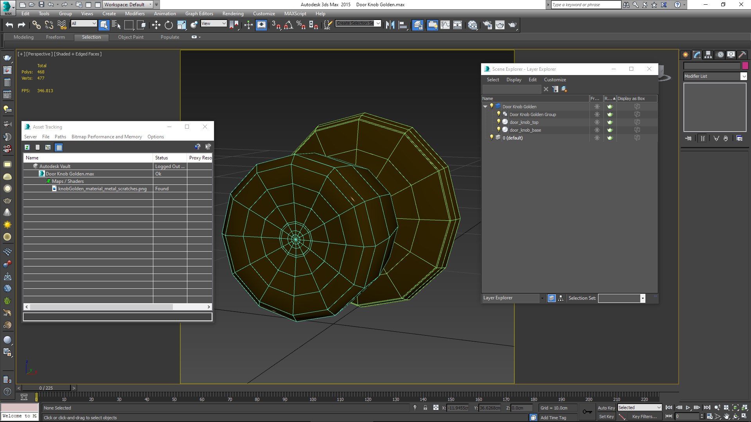Toggle visibility bulb of 0 (default) layer
751x422 pixels.
tap(492, 138)
